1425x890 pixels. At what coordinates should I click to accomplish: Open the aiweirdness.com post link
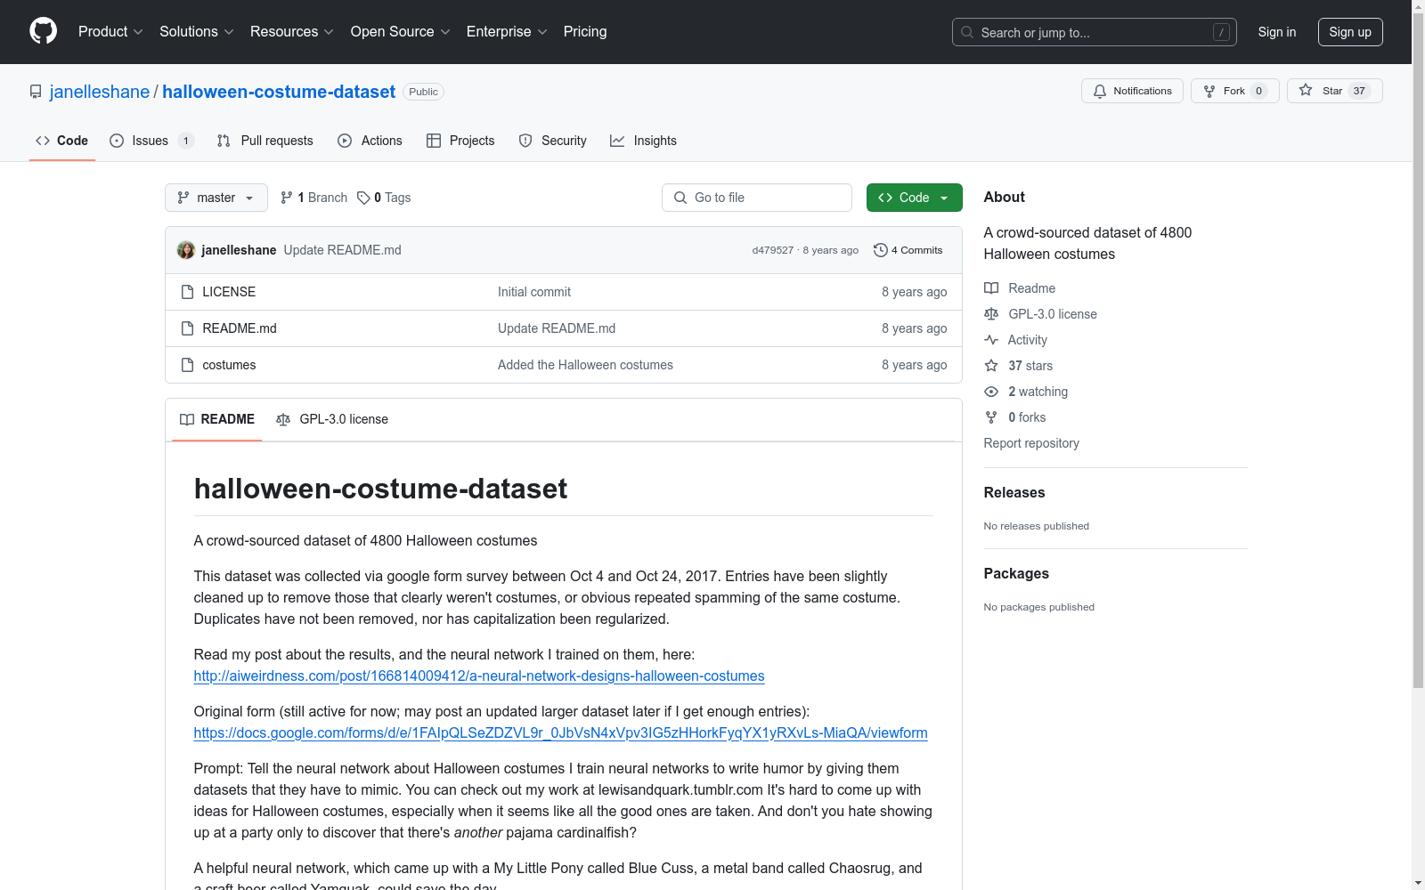(479, 676)
